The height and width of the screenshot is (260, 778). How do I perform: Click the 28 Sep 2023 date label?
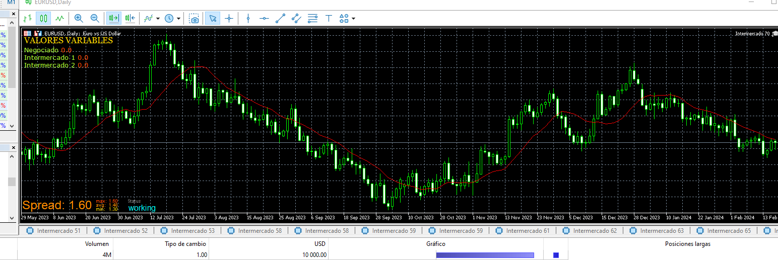388,218
